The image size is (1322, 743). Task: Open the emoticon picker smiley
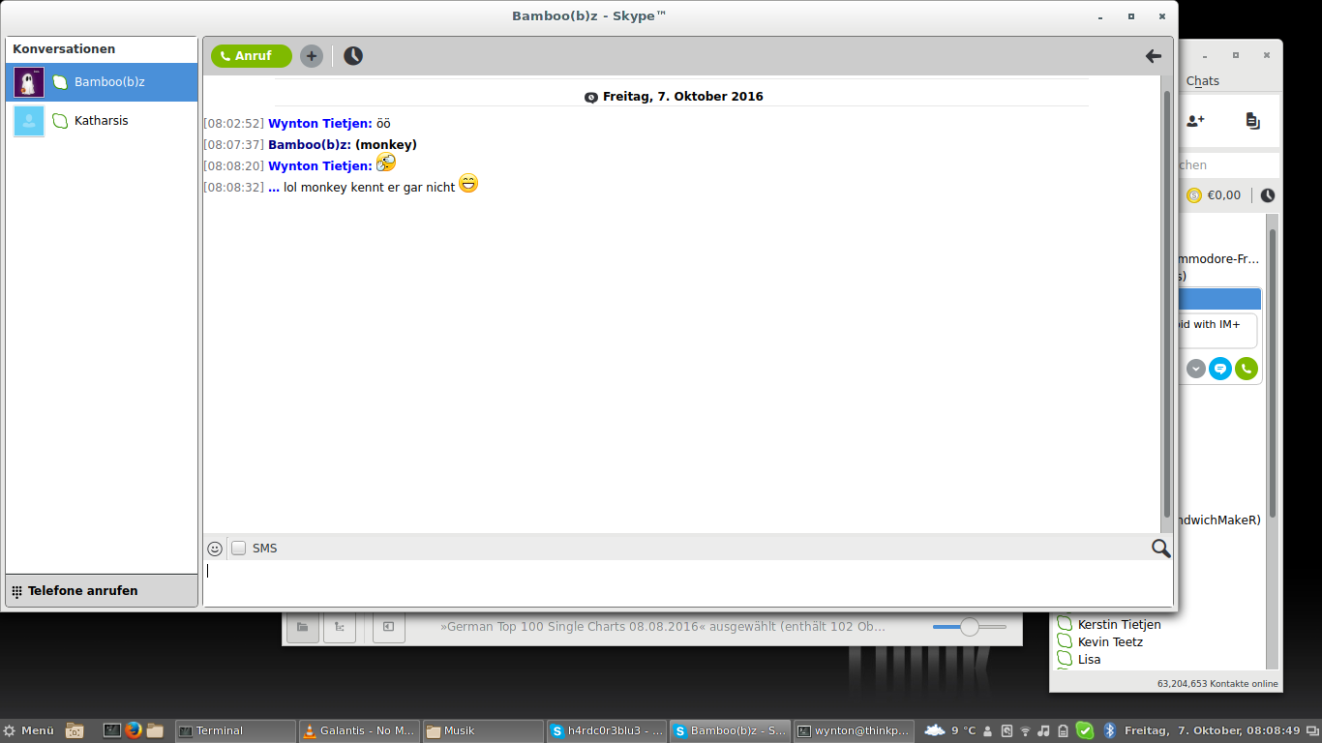215,549
